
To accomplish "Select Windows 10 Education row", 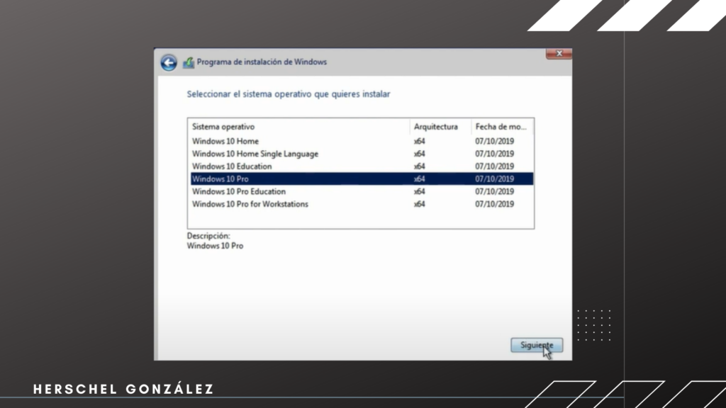I will click(x=362, y=166).
